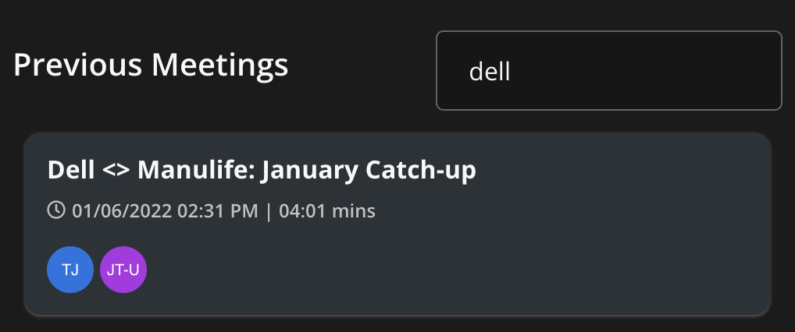Open the Dell <> Manulife meeting card
This screenshot has width=795, height=332.
(x=397, y=224)
